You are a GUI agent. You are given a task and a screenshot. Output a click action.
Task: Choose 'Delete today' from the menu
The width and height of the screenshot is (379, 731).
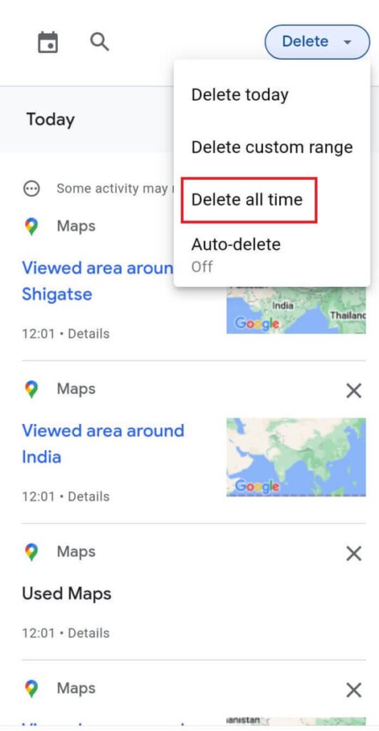pos(240,95)
